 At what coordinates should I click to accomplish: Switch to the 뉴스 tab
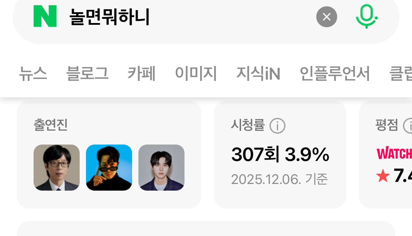coord(33,74)
